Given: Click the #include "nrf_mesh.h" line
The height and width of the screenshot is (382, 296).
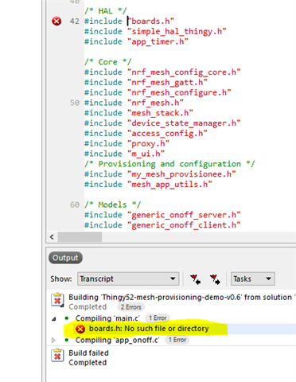Looking at the screenshot, I should [x=134, y=103].
